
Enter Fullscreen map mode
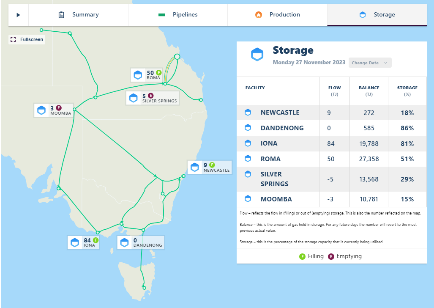(27, 39)
